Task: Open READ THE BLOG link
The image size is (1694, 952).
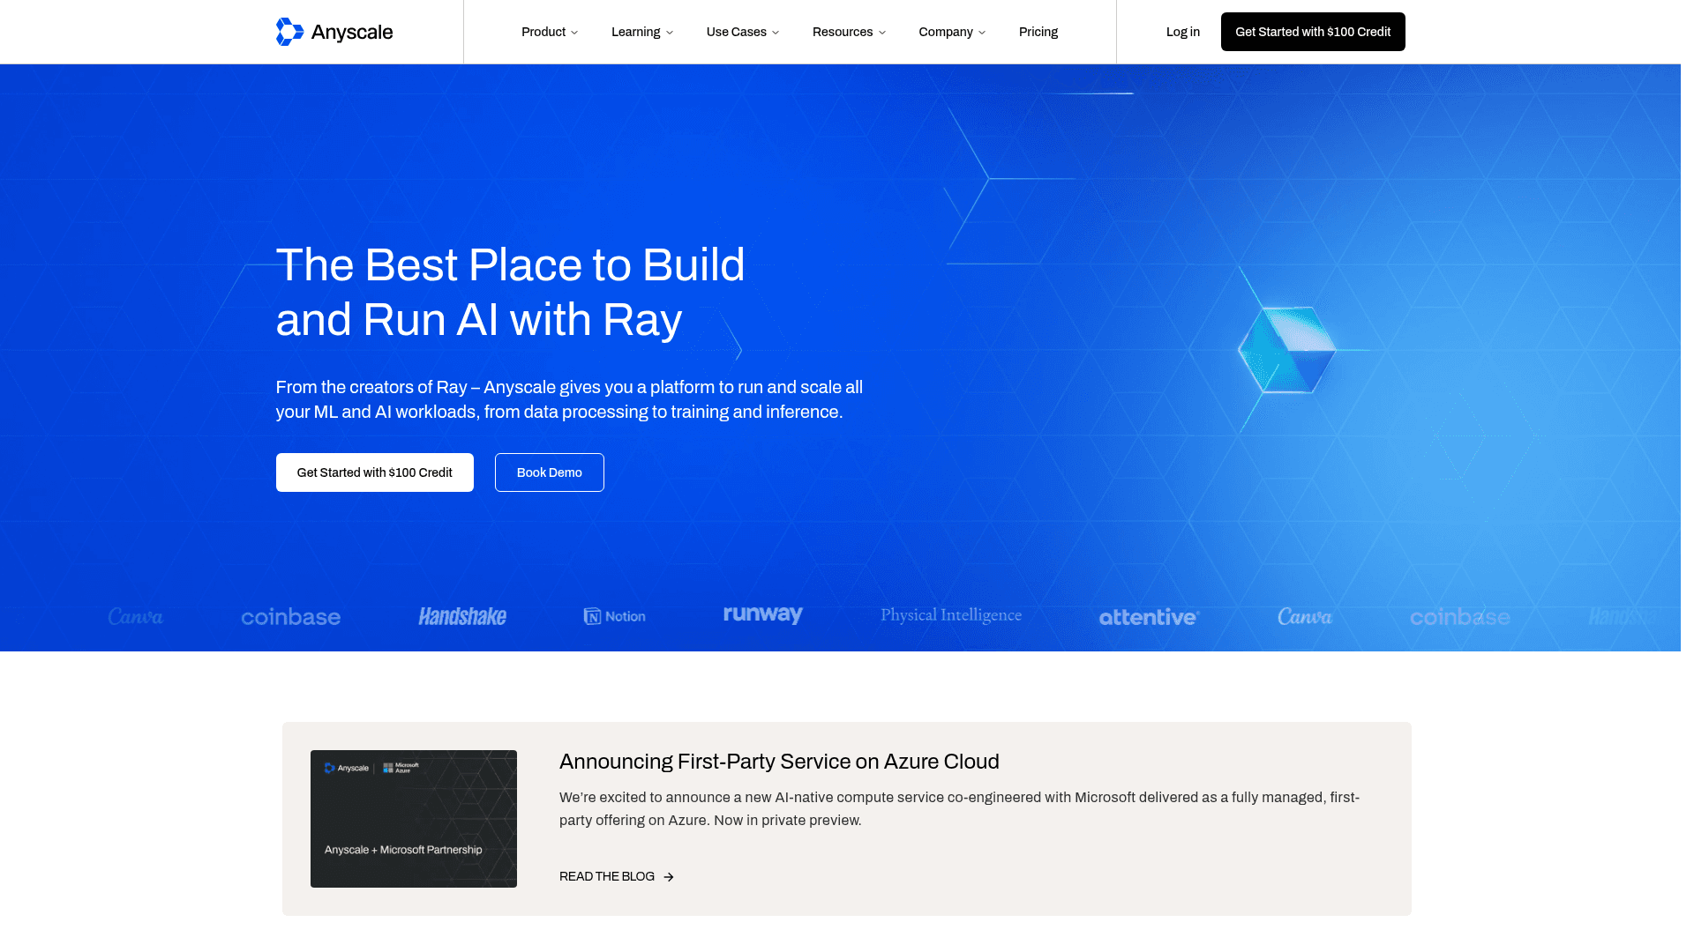Action: coord(606,876)
